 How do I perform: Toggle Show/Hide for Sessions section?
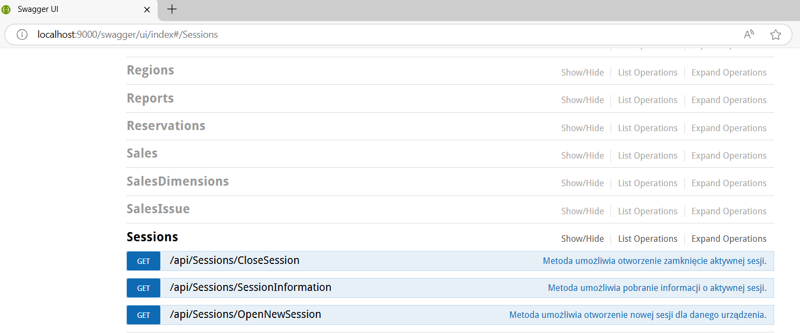coord(582,239)
